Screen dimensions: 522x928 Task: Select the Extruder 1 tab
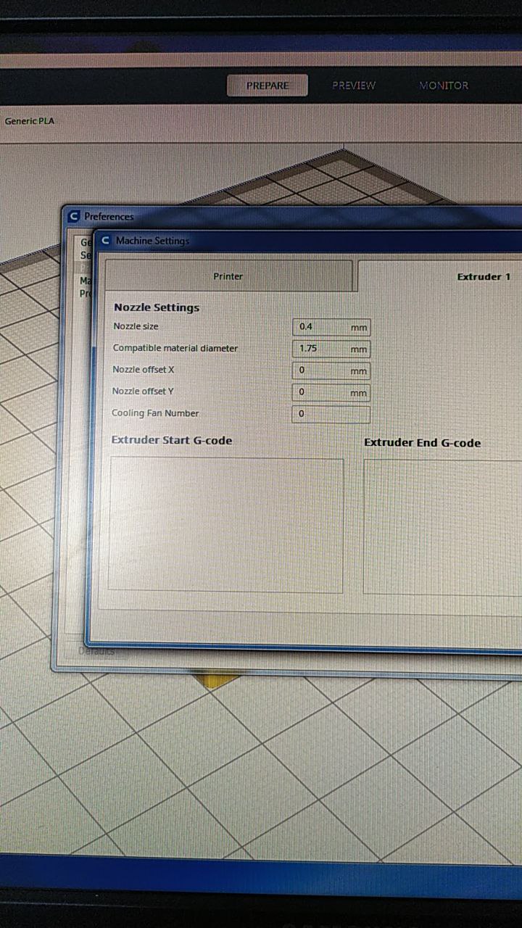tap(440, 276)
